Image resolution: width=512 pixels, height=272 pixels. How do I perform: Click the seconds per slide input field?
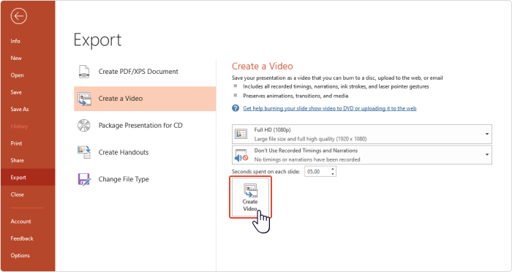[317, 171]
